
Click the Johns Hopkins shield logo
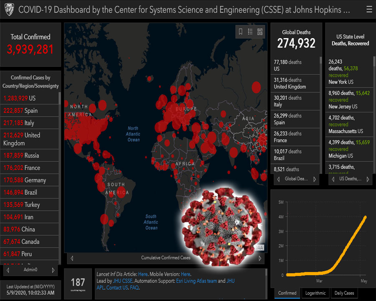9,10
